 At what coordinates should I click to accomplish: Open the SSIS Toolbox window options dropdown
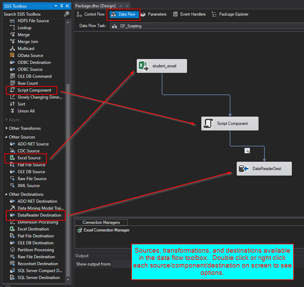56,6
